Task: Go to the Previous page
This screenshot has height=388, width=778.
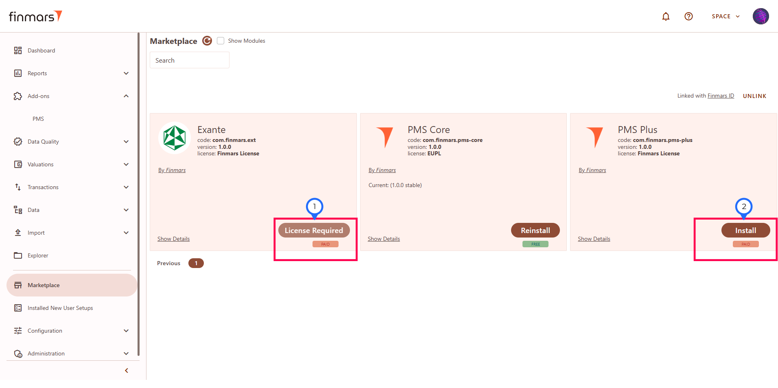Action: (168, 263)
